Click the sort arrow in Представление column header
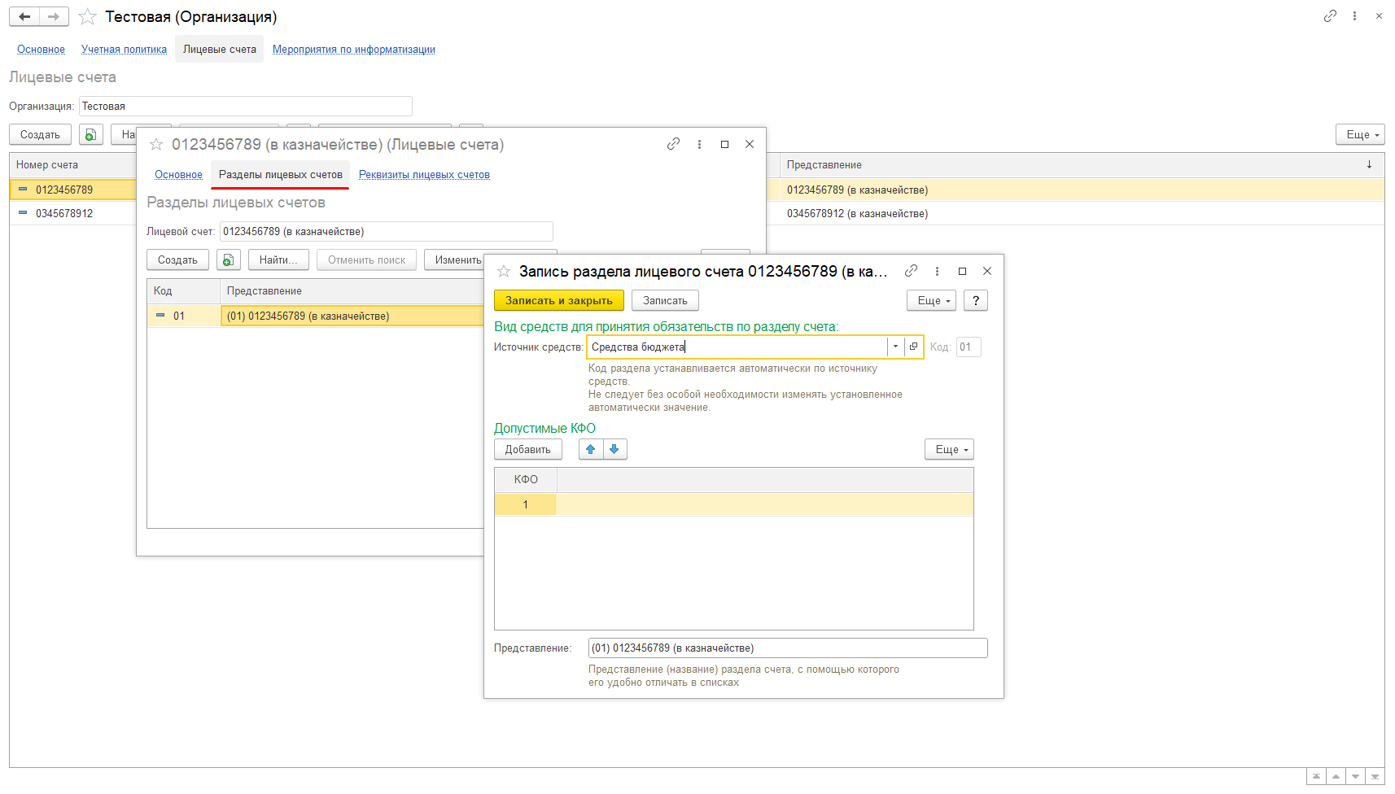Screen dimensions: 1395x794 [1369, 165]
